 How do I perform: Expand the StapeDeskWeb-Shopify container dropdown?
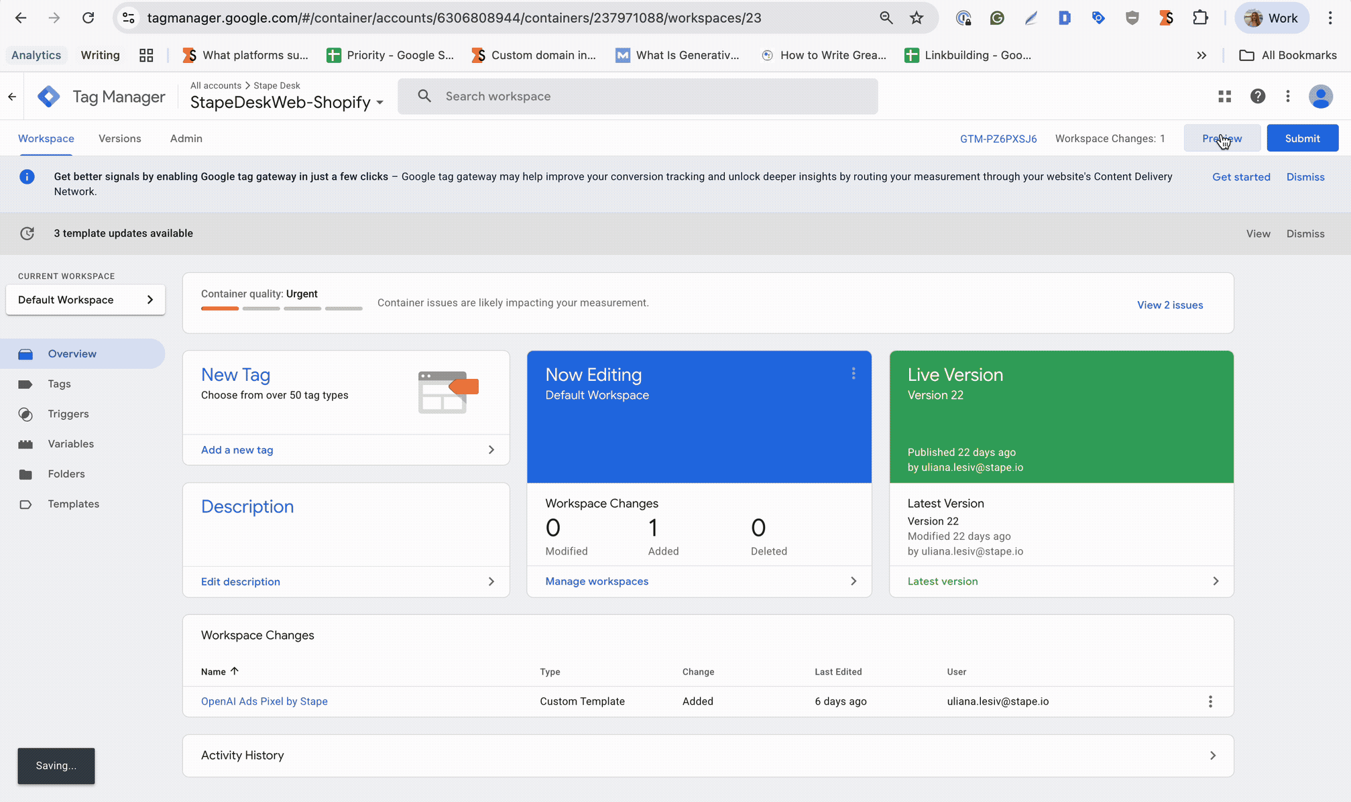379,103
